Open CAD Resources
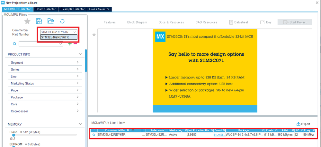The width and height of the screenshot is (321, 147). [x=206, y=22]
